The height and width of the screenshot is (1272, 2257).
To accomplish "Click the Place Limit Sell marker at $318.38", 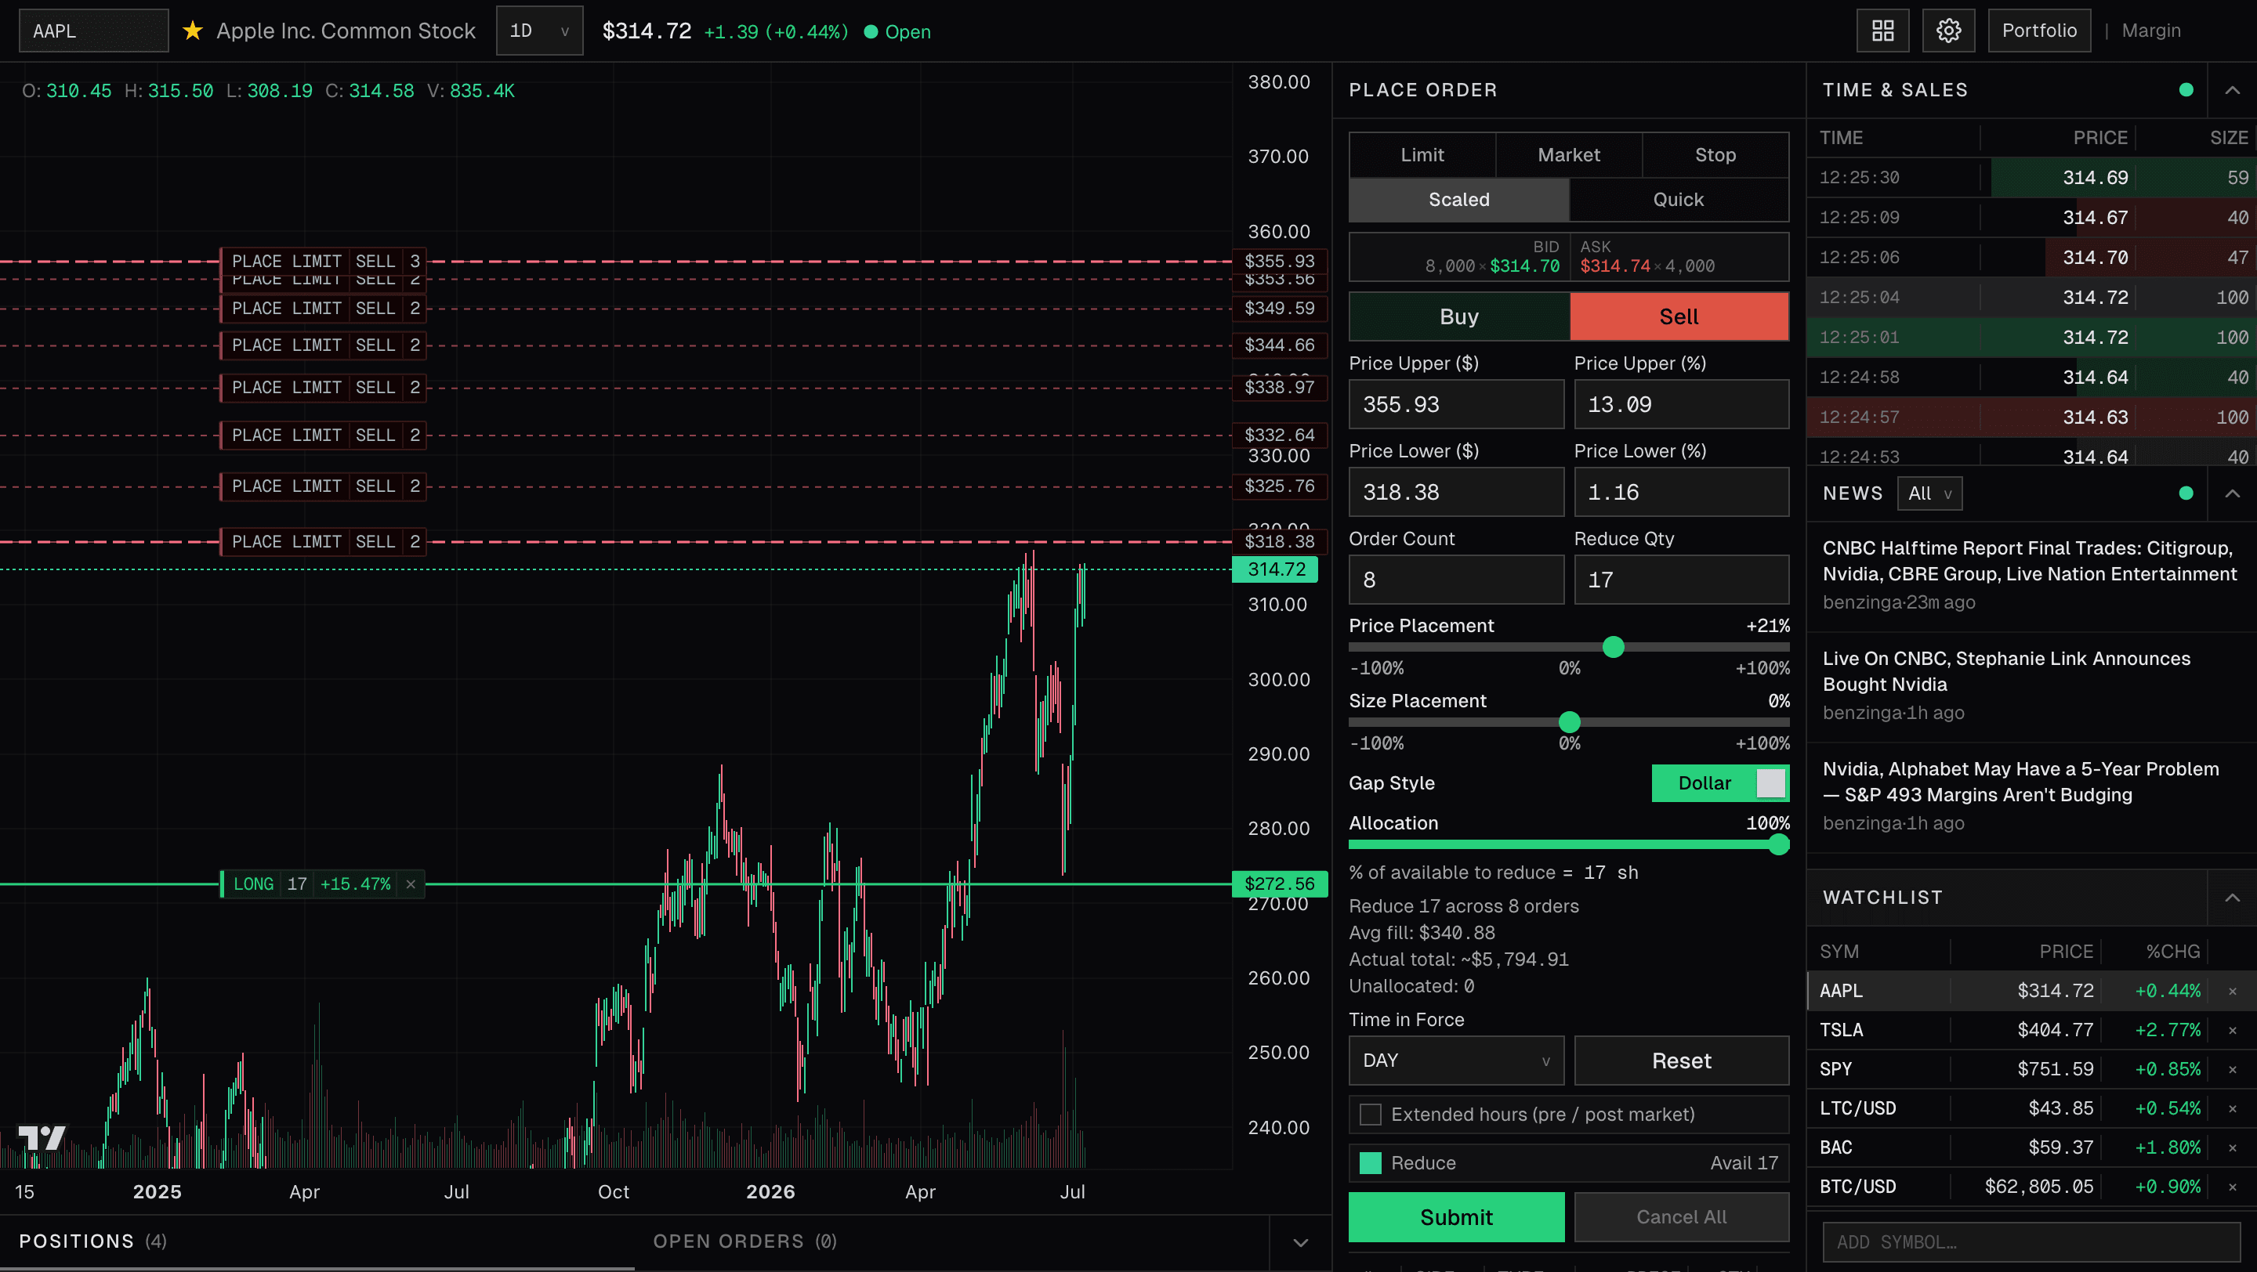I will point(324,542).
